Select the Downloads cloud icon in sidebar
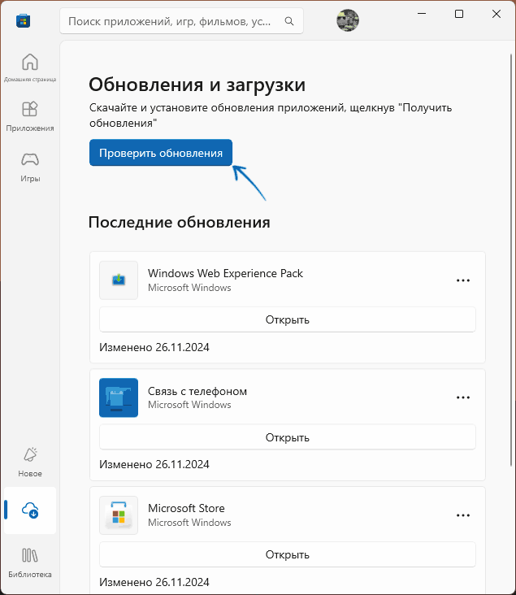 click(30, 510)
